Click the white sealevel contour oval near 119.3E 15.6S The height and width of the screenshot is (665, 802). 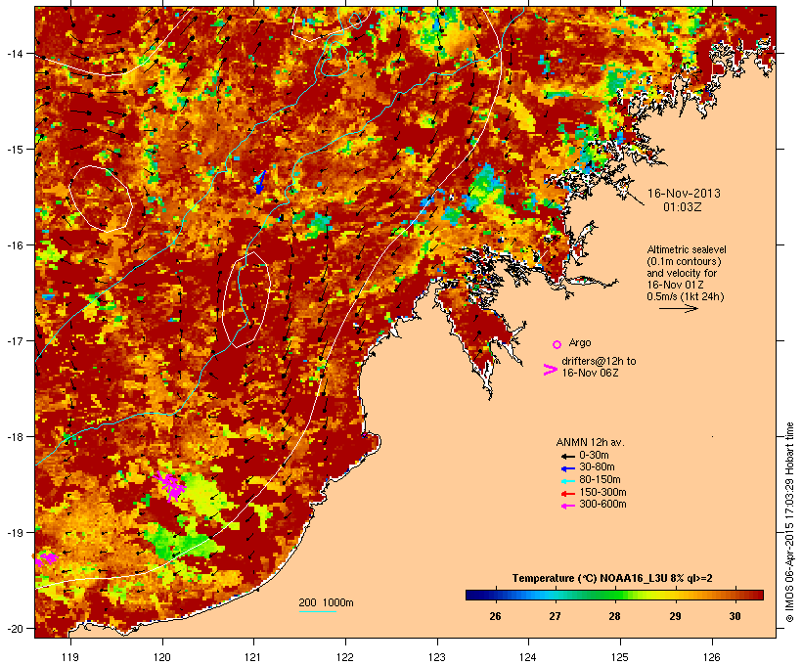101,199
